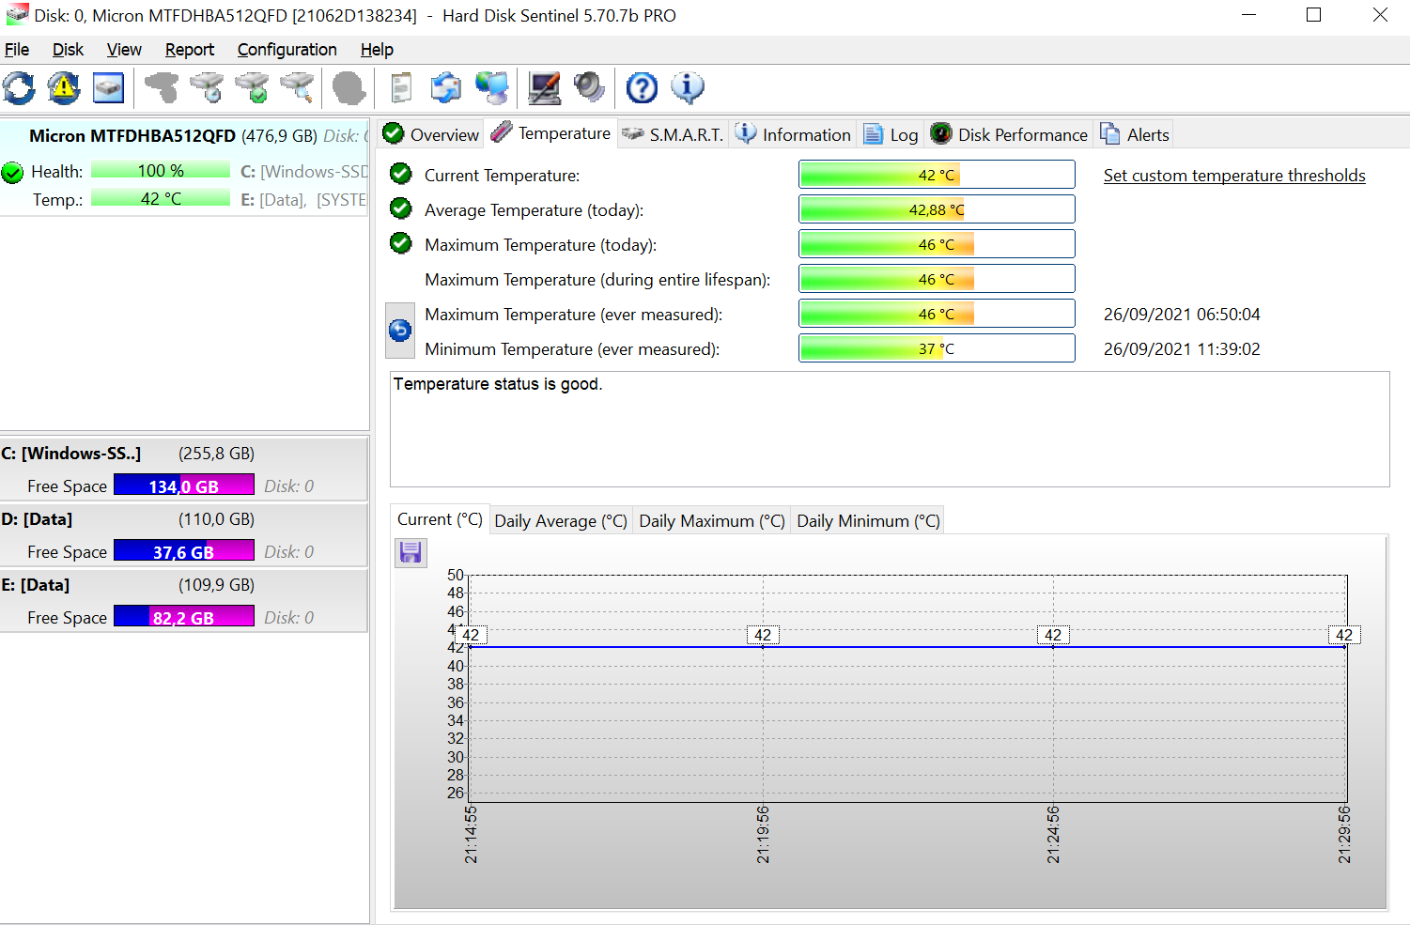The width and height of the screenshot is (1410, 925).
Task: Click the 37,6 GB free space bar
Action: 184,551
